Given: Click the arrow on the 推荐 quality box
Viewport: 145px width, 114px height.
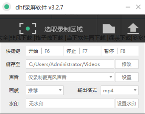Looking at the screenshot, I should [60, 90].
